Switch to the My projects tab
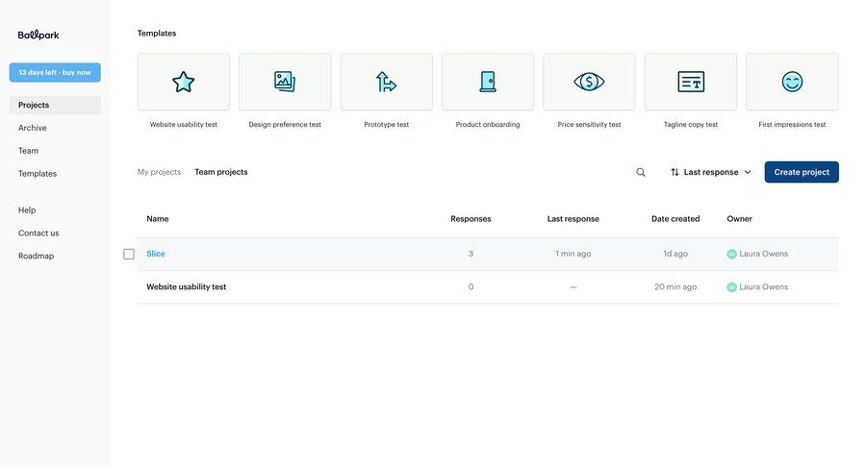 159,172
